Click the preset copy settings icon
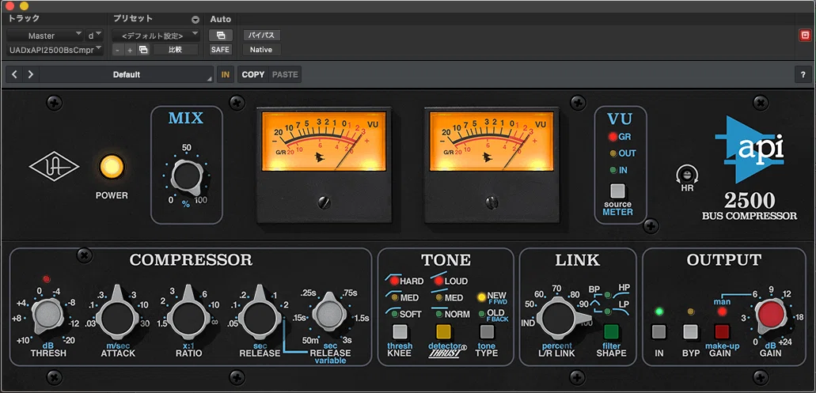816x393 pixels. 142,50
